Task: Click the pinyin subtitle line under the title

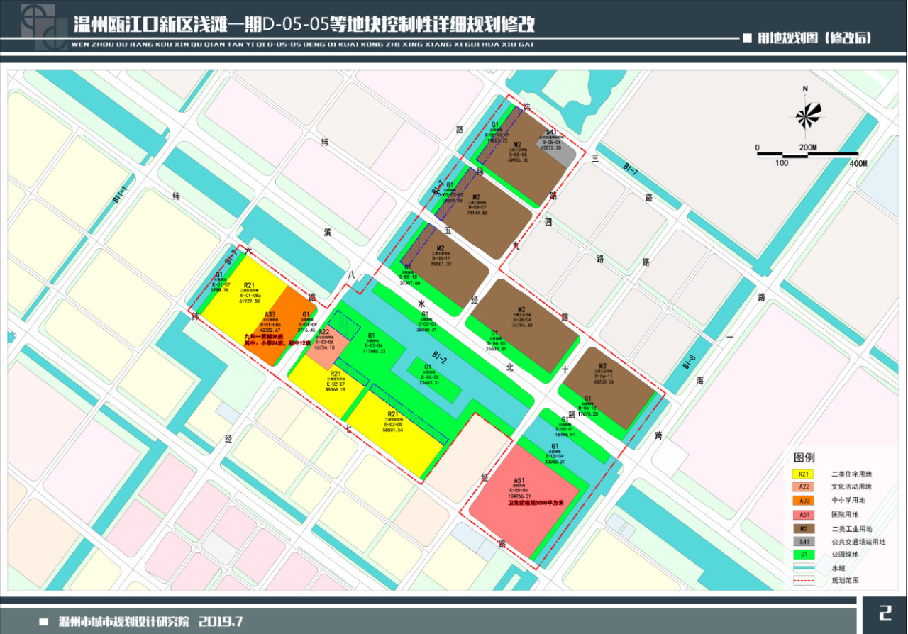Action: pyautogui.click(x=302, y=43)
